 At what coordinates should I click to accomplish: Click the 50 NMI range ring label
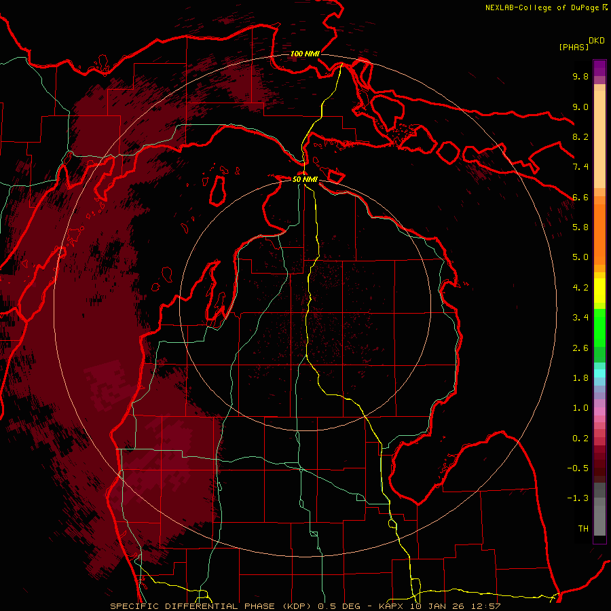tap(305, 179)
